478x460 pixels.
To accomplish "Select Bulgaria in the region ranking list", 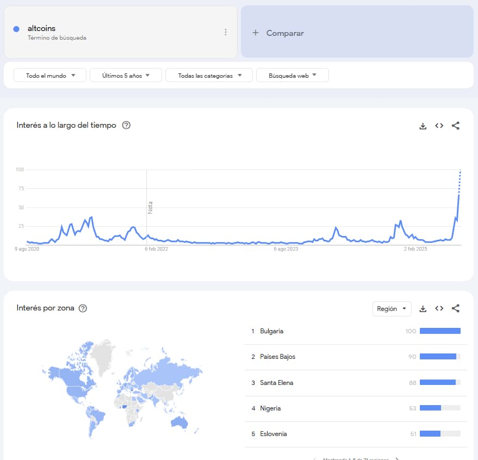I will (272, 331).
